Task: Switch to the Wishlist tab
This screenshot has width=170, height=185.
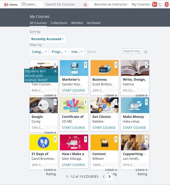Action: pos(77,23)
